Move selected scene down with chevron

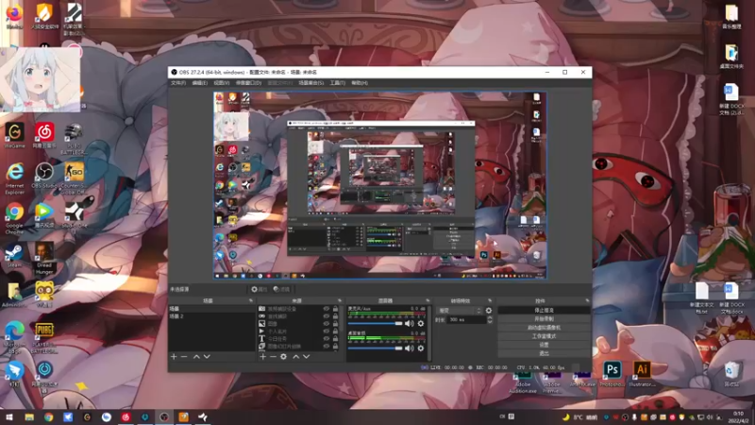click(x=207, y=357)
